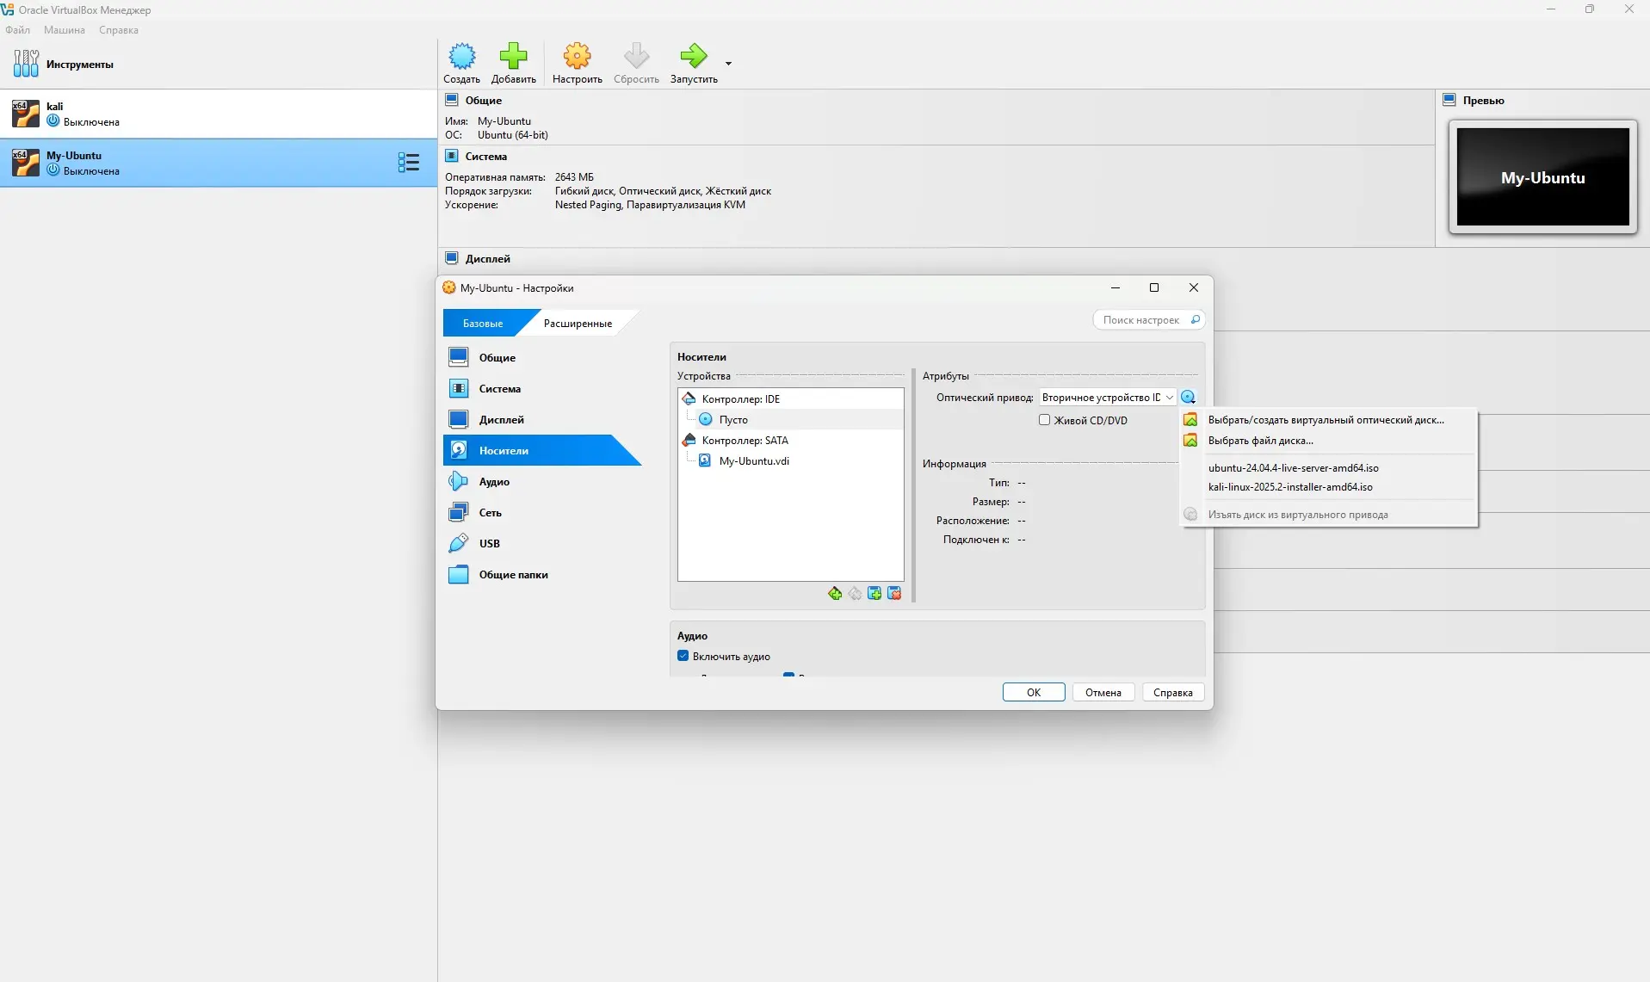Select Контроллер: SATA in device tree
The height and width of the screenshot is (982, 1650).
(x=791, y=440)
